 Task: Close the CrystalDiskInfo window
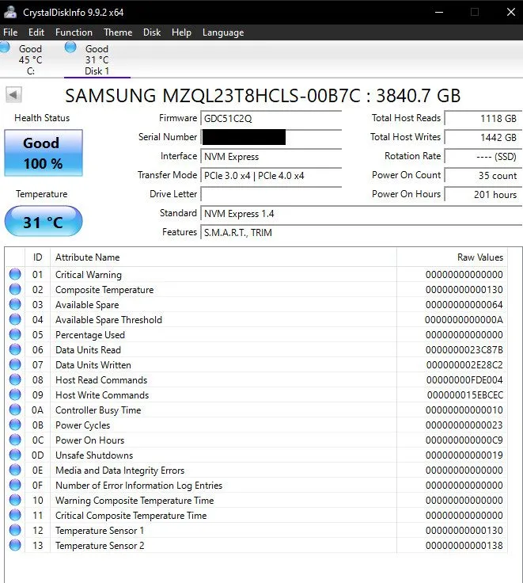(x=511, y=12)
